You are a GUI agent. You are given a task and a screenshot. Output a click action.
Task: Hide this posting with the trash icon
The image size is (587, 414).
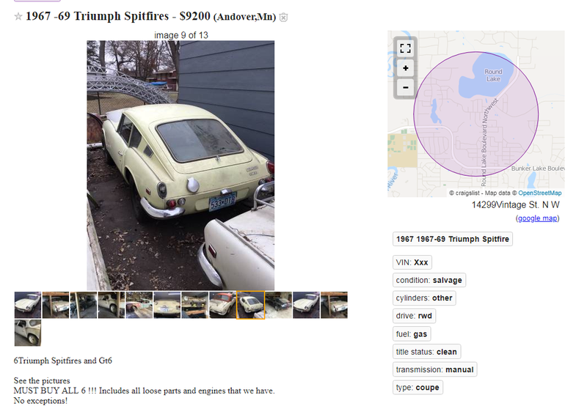click(284, 17)
